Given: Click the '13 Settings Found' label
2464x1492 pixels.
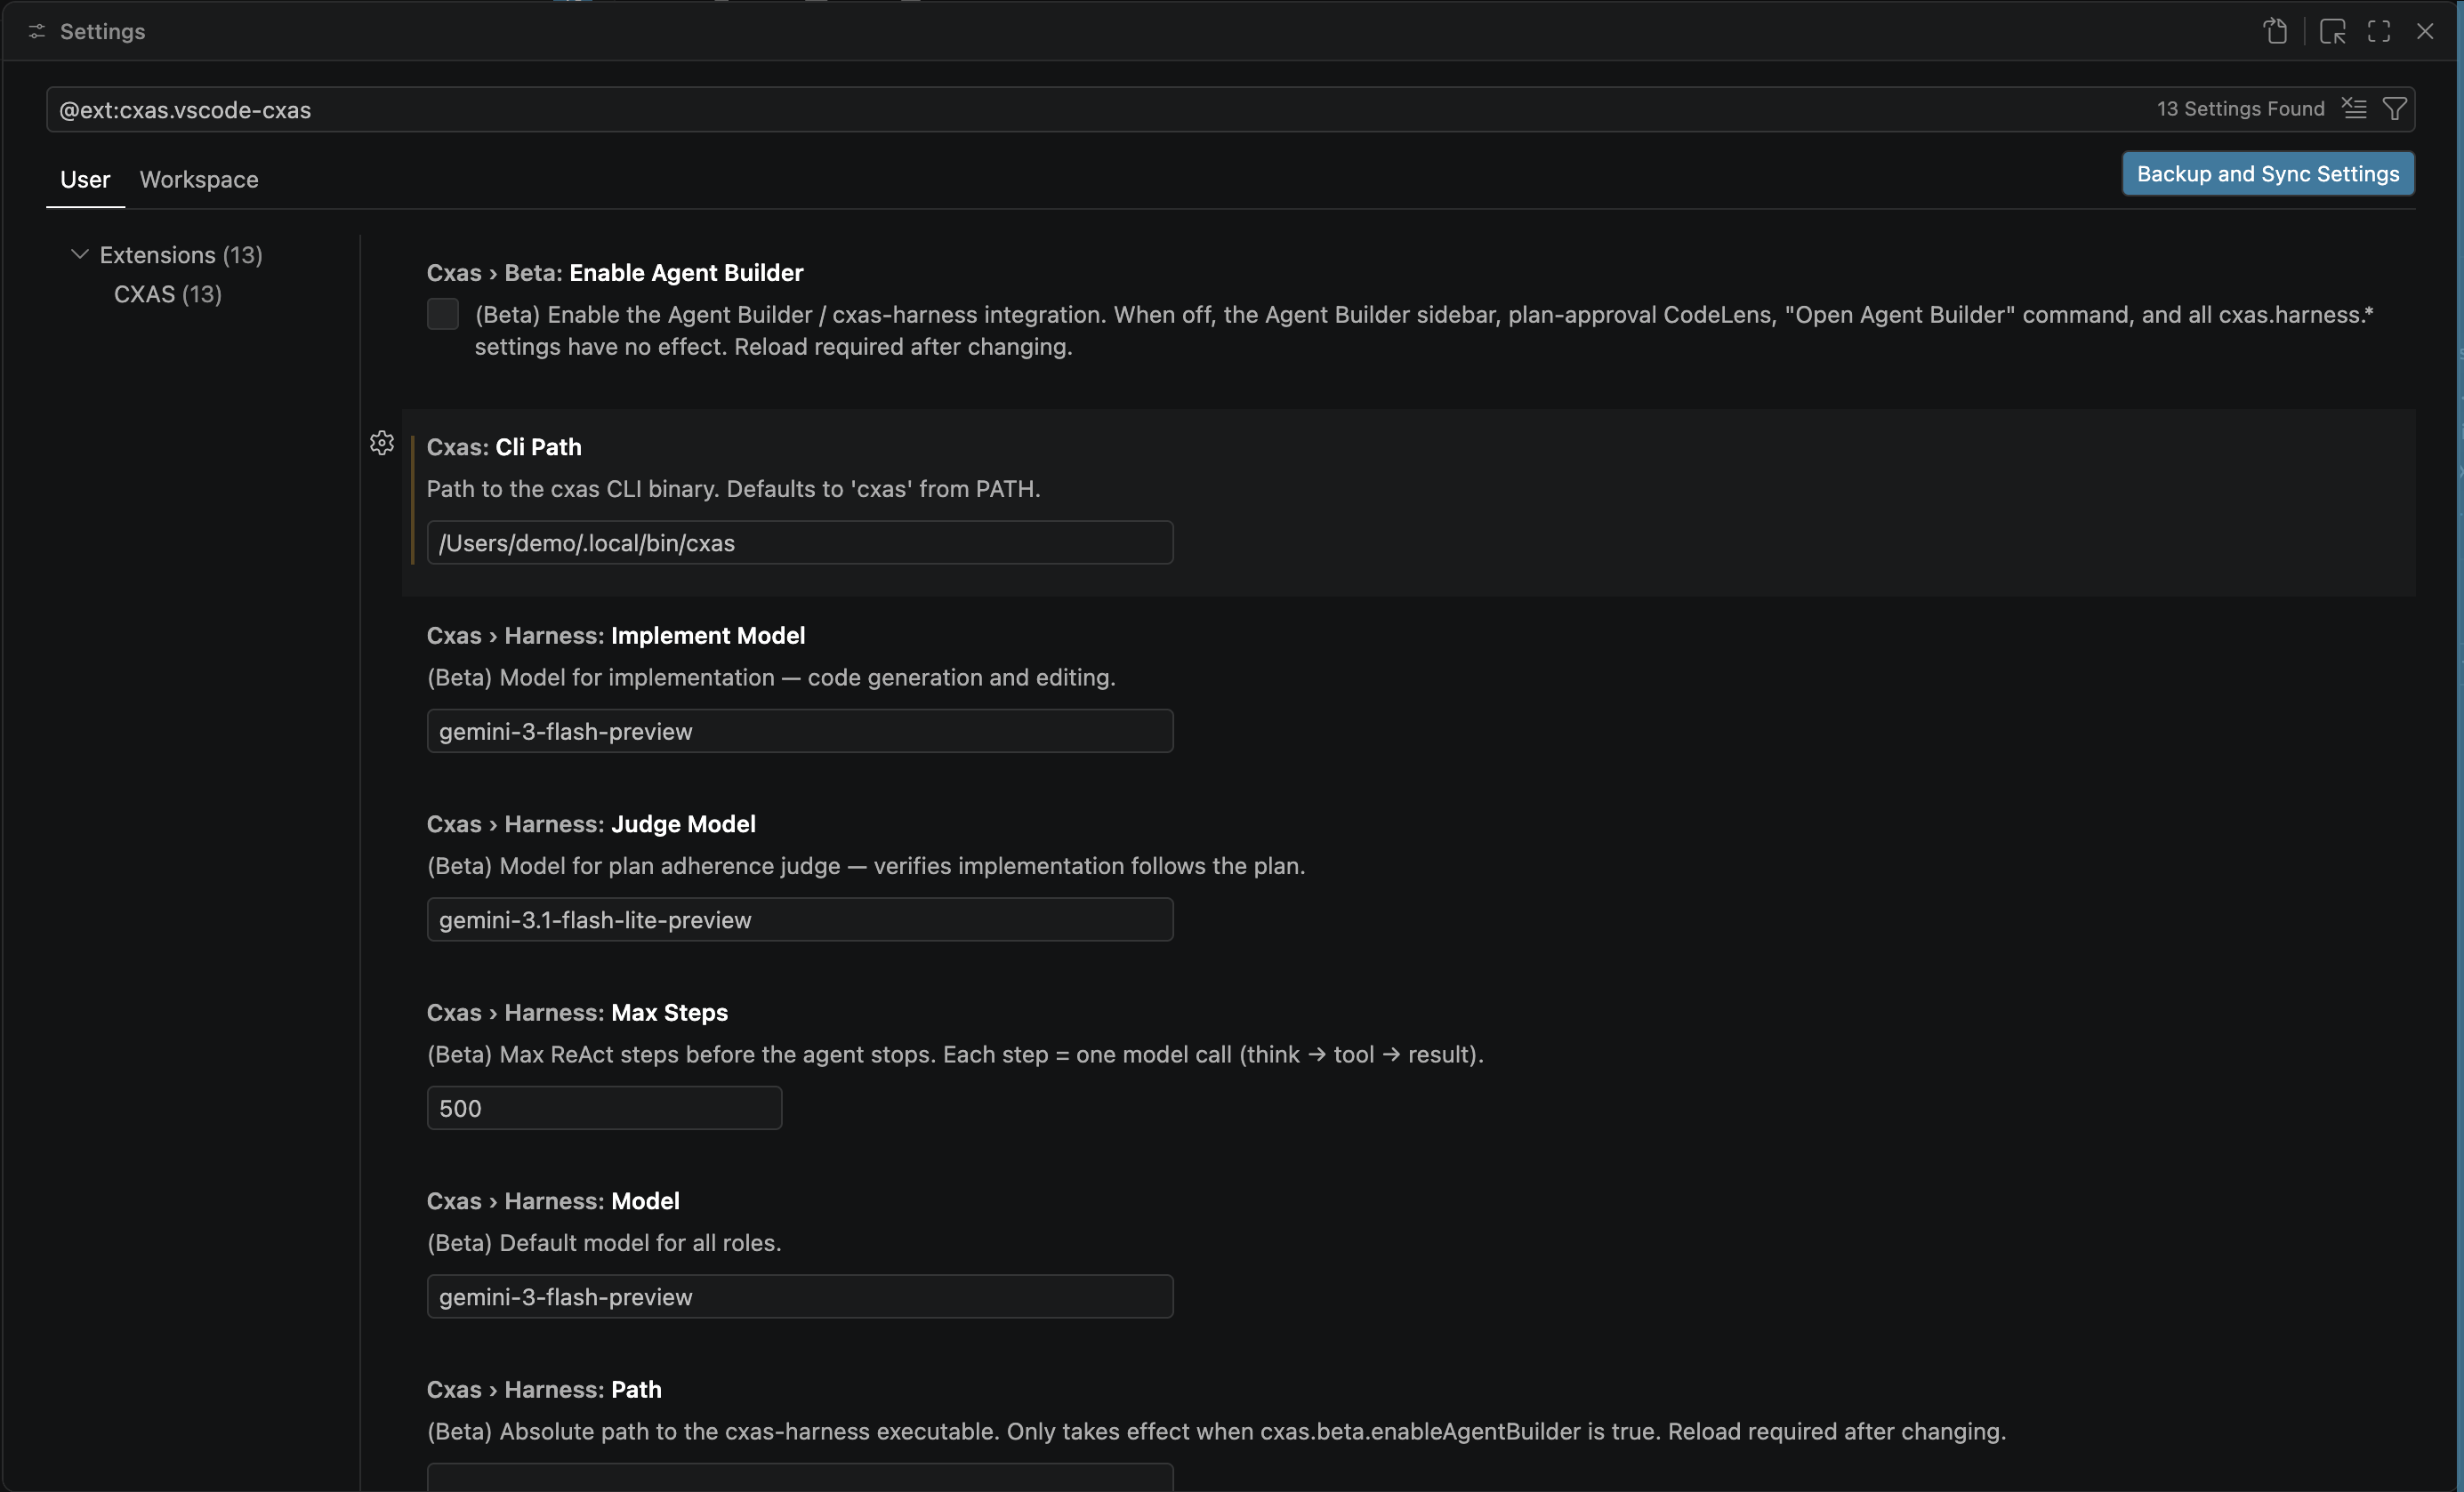Looking at the screenshot, I should [x=2240, y=108].
